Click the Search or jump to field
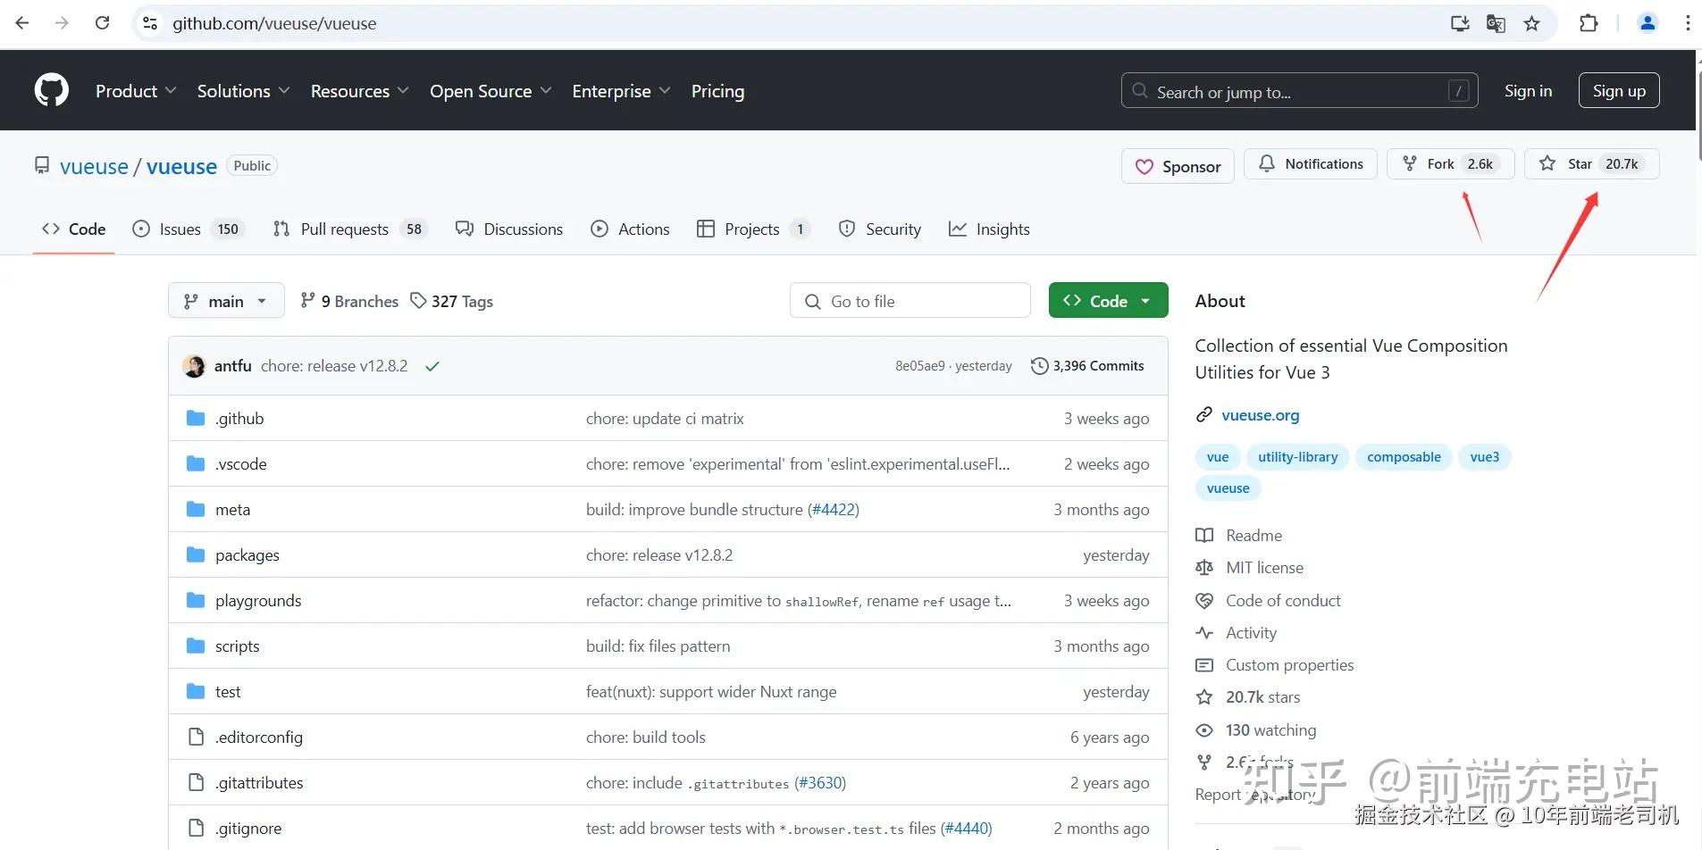Viewport: 1702px width, 850px height. pos(1299,90)
